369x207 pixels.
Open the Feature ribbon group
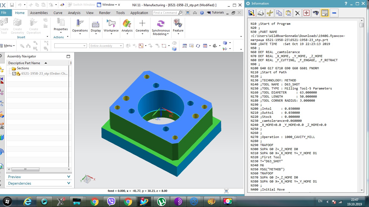pos(178,27)
